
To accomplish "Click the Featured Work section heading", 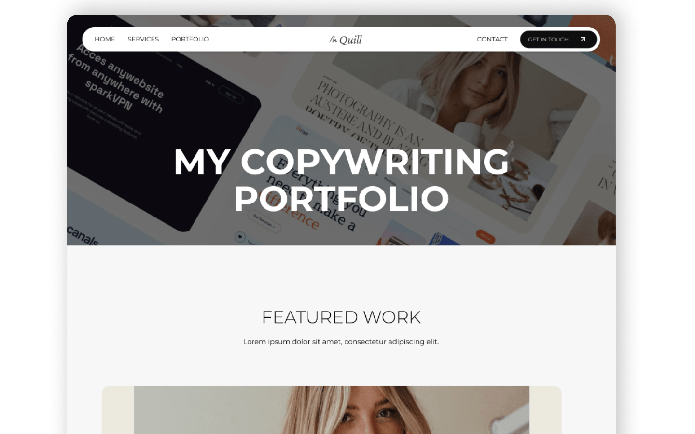I will (x=341, y=317).
